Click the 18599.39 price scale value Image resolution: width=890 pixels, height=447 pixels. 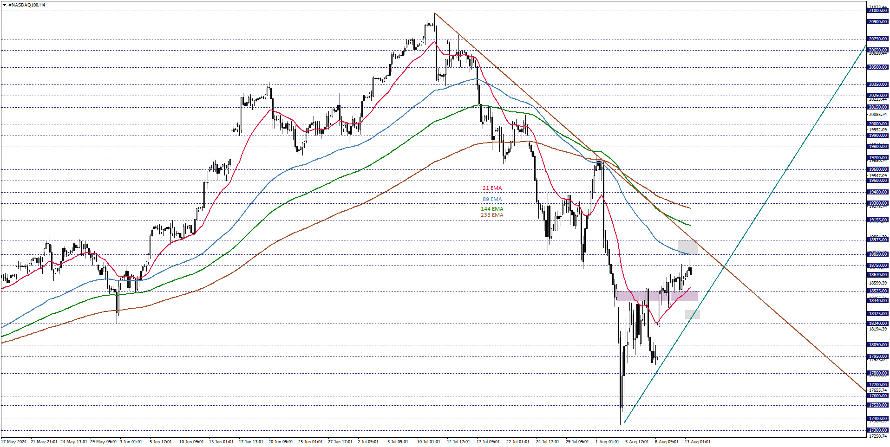point(878,283)
